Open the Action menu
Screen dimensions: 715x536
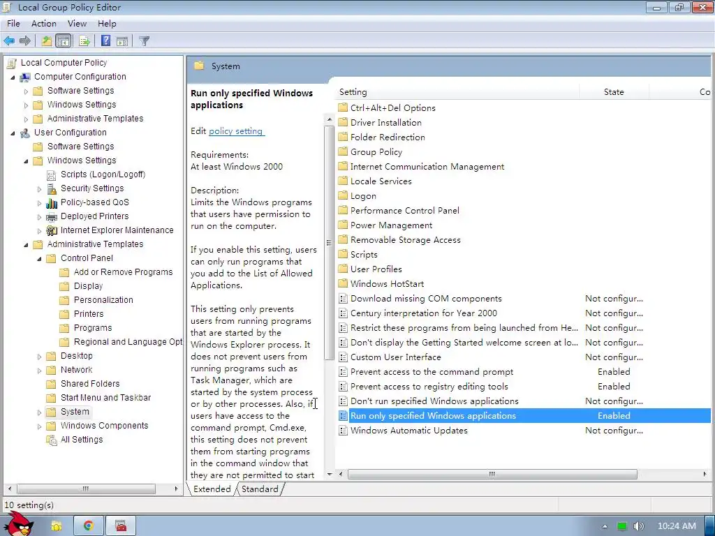tap(44, 24)
